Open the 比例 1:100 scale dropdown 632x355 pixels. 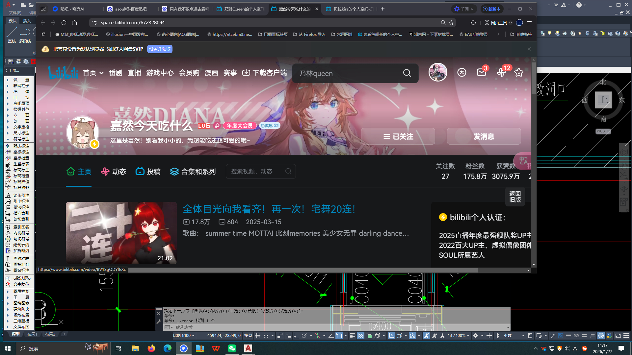click(184, 336)
